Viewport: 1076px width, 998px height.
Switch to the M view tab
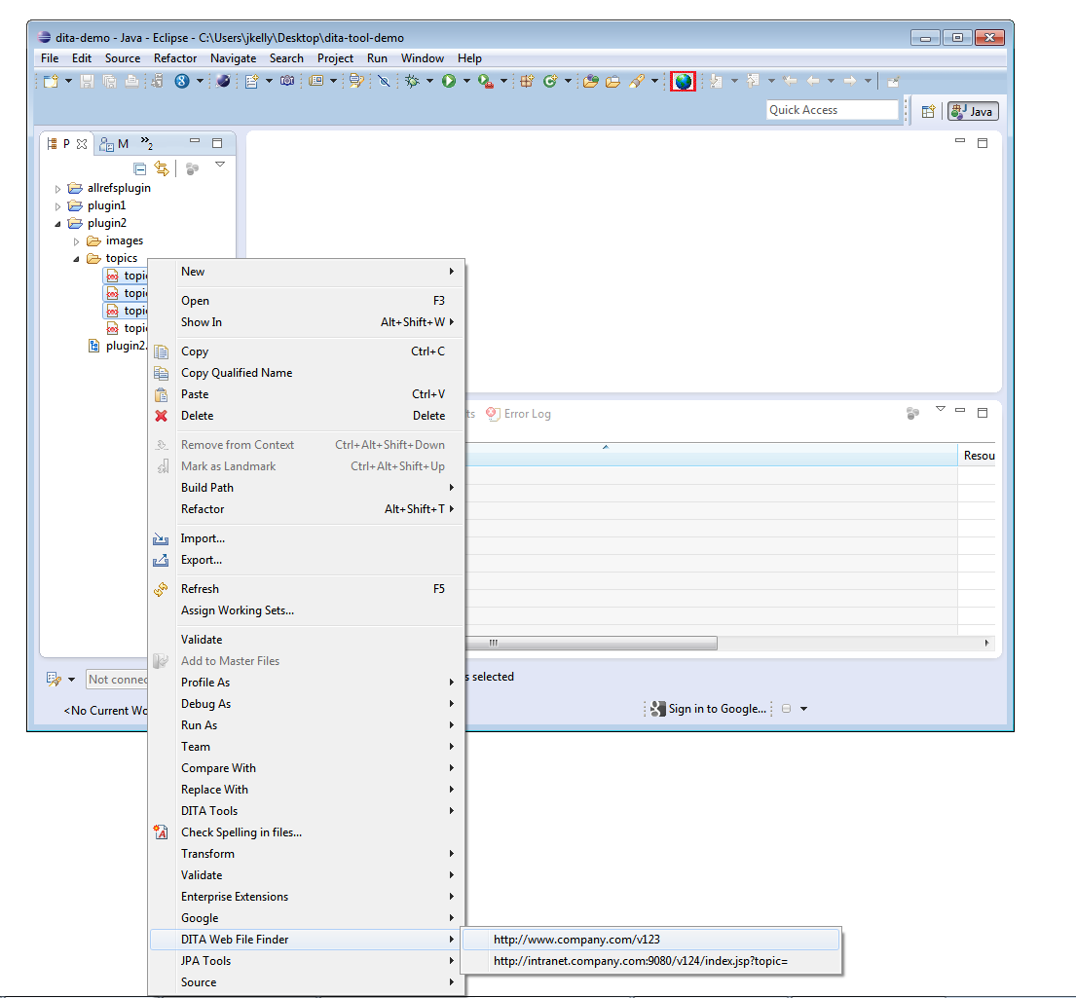114,143
